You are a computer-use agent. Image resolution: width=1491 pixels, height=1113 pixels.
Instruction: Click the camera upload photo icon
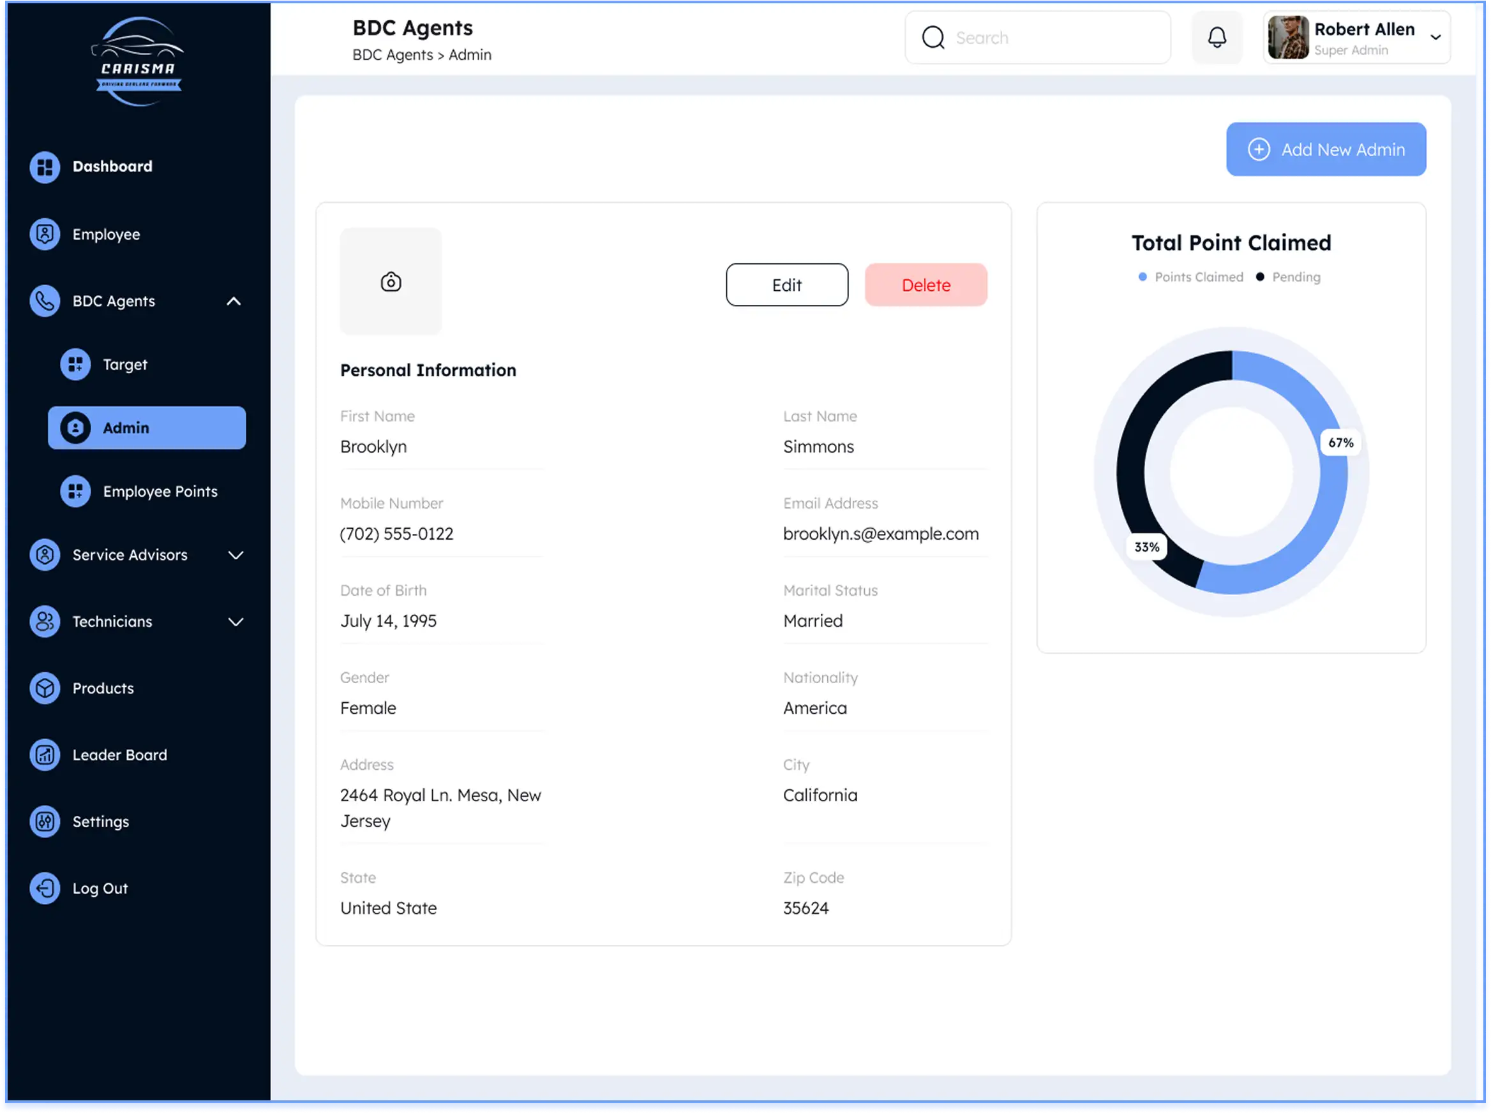pyautogui.click(x=390, y=282)
